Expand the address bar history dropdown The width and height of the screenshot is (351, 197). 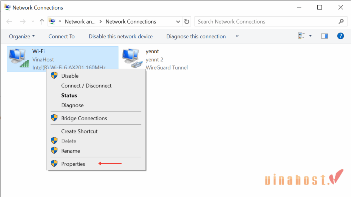pos(178,22)
